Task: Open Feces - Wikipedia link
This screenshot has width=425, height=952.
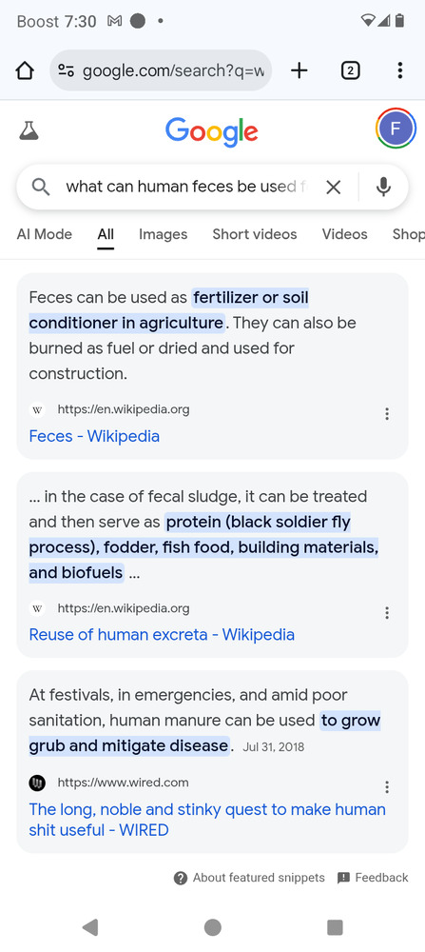Action: tap(94, 436)
